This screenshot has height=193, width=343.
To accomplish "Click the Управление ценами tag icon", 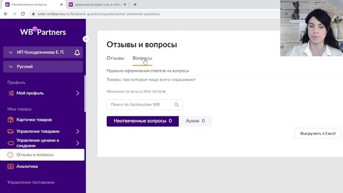I will tap(11, 143).
